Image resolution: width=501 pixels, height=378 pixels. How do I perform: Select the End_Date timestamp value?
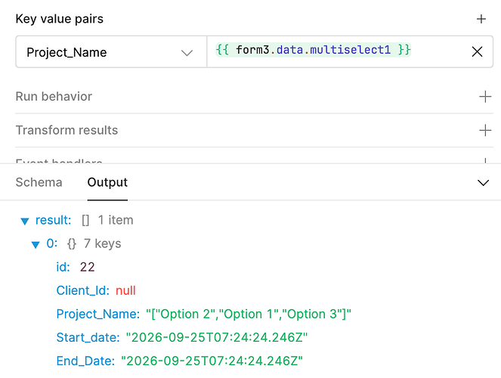pyautogui.click(x=212, y=361)
